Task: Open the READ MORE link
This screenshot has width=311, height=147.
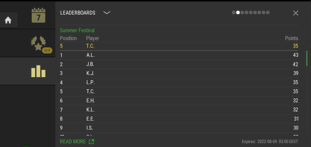Action: (x=73, y=142)
